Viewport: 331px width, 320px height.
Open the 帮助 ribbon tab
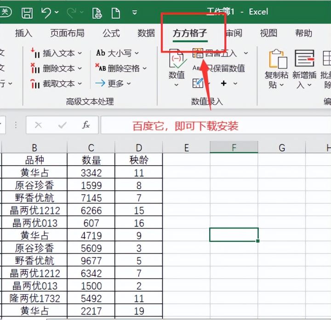click(x=303, y=33)
